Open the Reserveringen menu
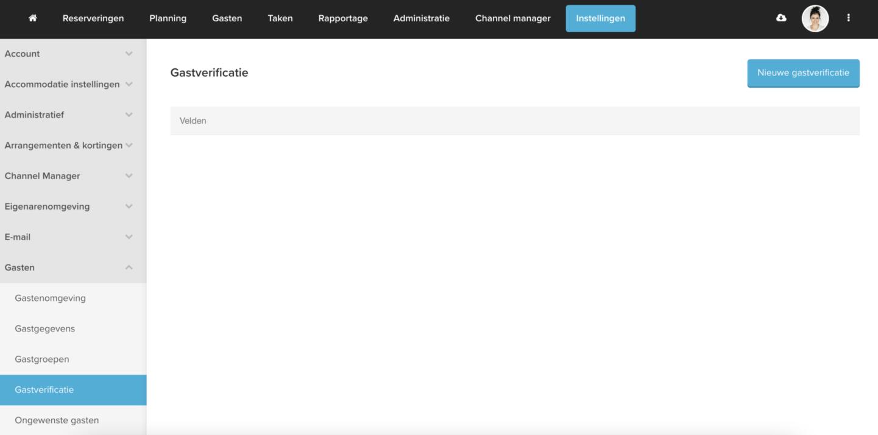This screenshot has height=435, width=878. coord(93,18)
